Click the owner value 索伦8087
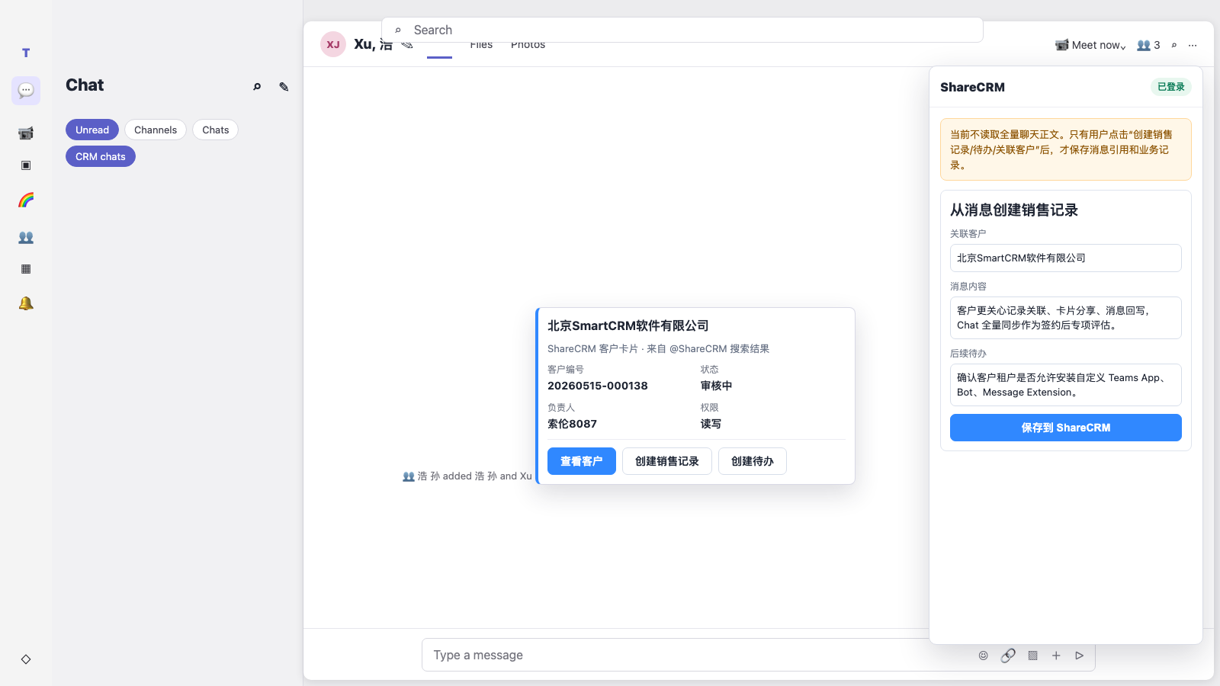 [x=573, y=424]
